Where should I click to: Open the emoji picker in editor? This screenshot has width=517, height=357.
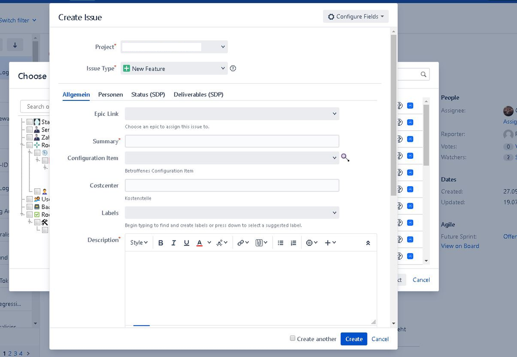click(x=312, y=243)
